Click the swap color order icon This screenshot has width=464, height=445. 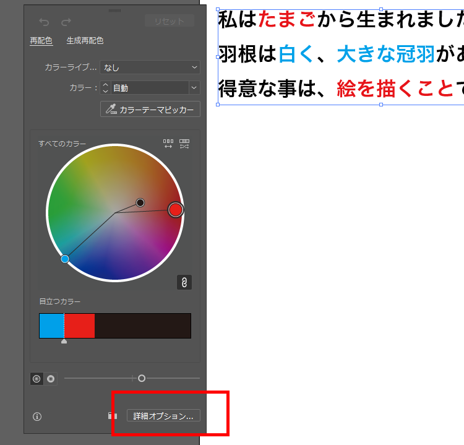click(168, 144)
